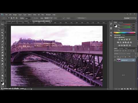The image size is (138, 103).
Task: Select the Healing Brush tool
Action: tap(2, 41)
